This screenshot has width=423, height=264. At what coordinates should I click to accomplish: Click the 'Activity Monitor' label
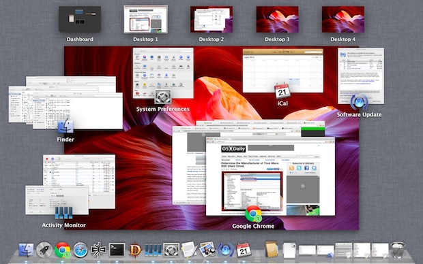(63, 225)
